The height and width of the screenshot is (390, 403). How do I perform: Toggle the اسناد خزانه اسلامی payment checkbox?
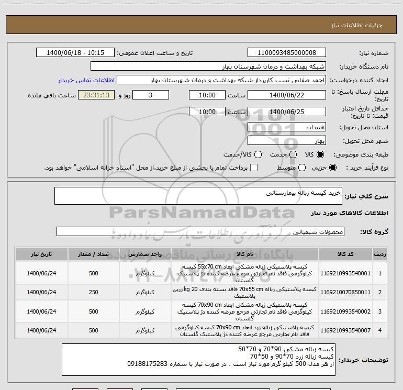254,168
